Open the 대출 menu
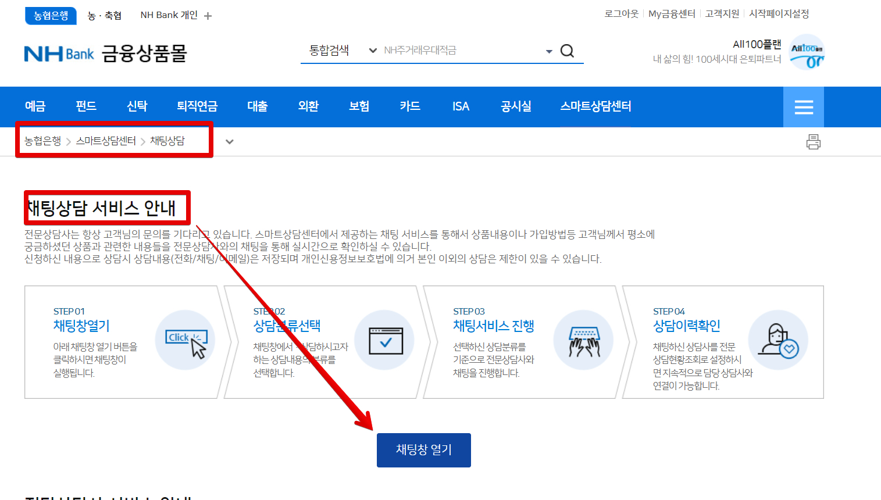Image resolution: width=881 pixels, height=500 pixels. click(x=258, y=106)
